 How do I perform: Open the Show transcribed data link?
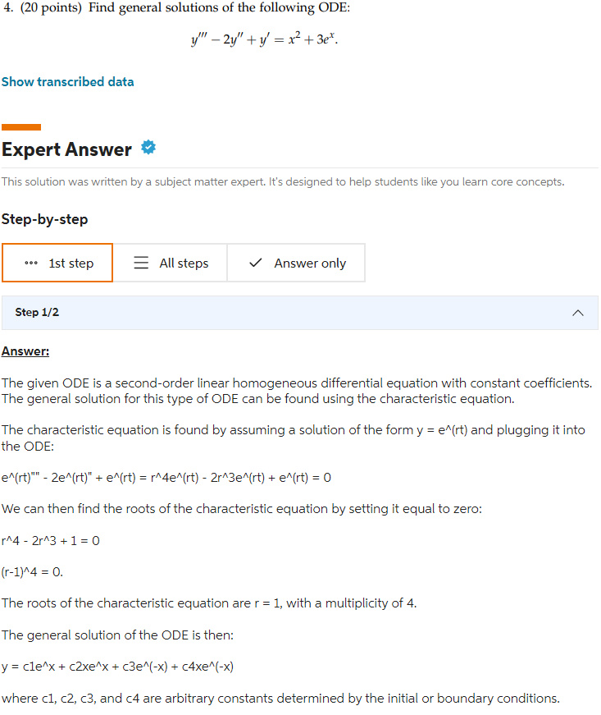67,81
